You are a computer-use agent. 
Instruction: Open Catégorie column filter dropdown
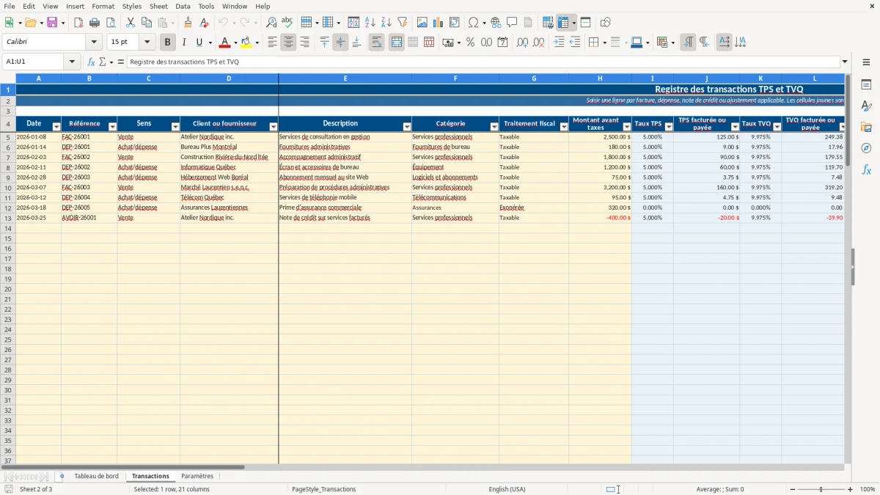494,127
